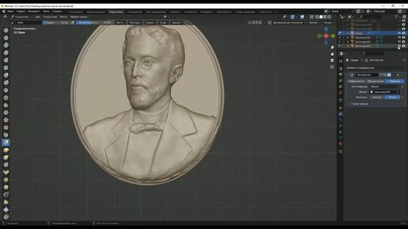Select the Scrape brush tool
This screenshot has height=229, width=408.
pos(6,120)
